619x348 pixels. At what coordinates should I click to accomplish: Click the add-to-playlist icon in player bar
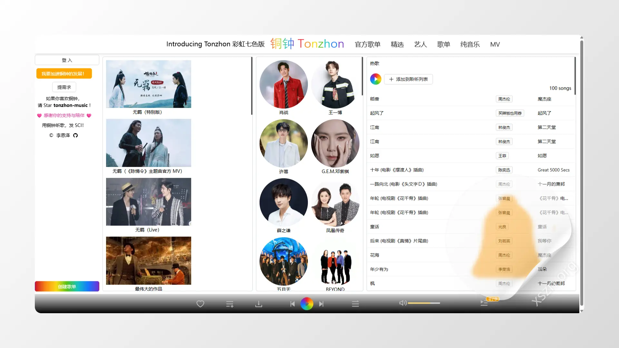click(x=230, y=304)
